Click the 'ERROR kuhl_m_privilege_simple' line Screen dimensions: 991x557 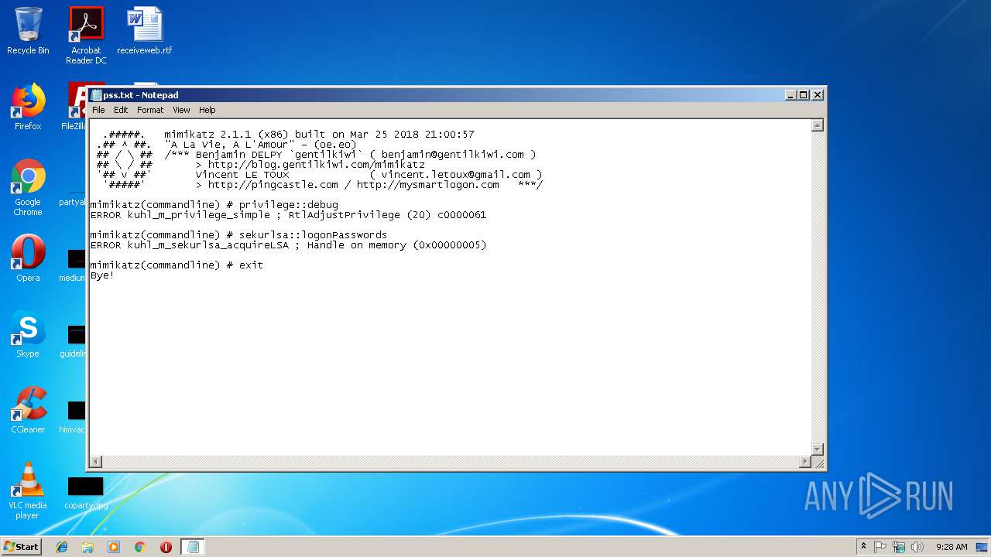288,215
